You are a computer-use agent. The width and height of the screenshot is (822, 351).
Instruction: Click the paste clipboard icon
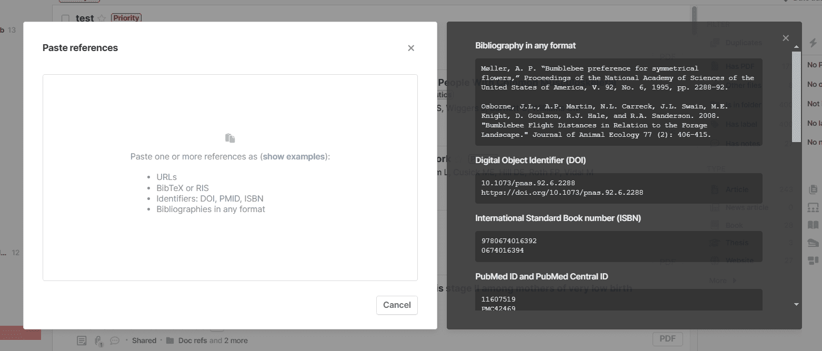[230, 138]
